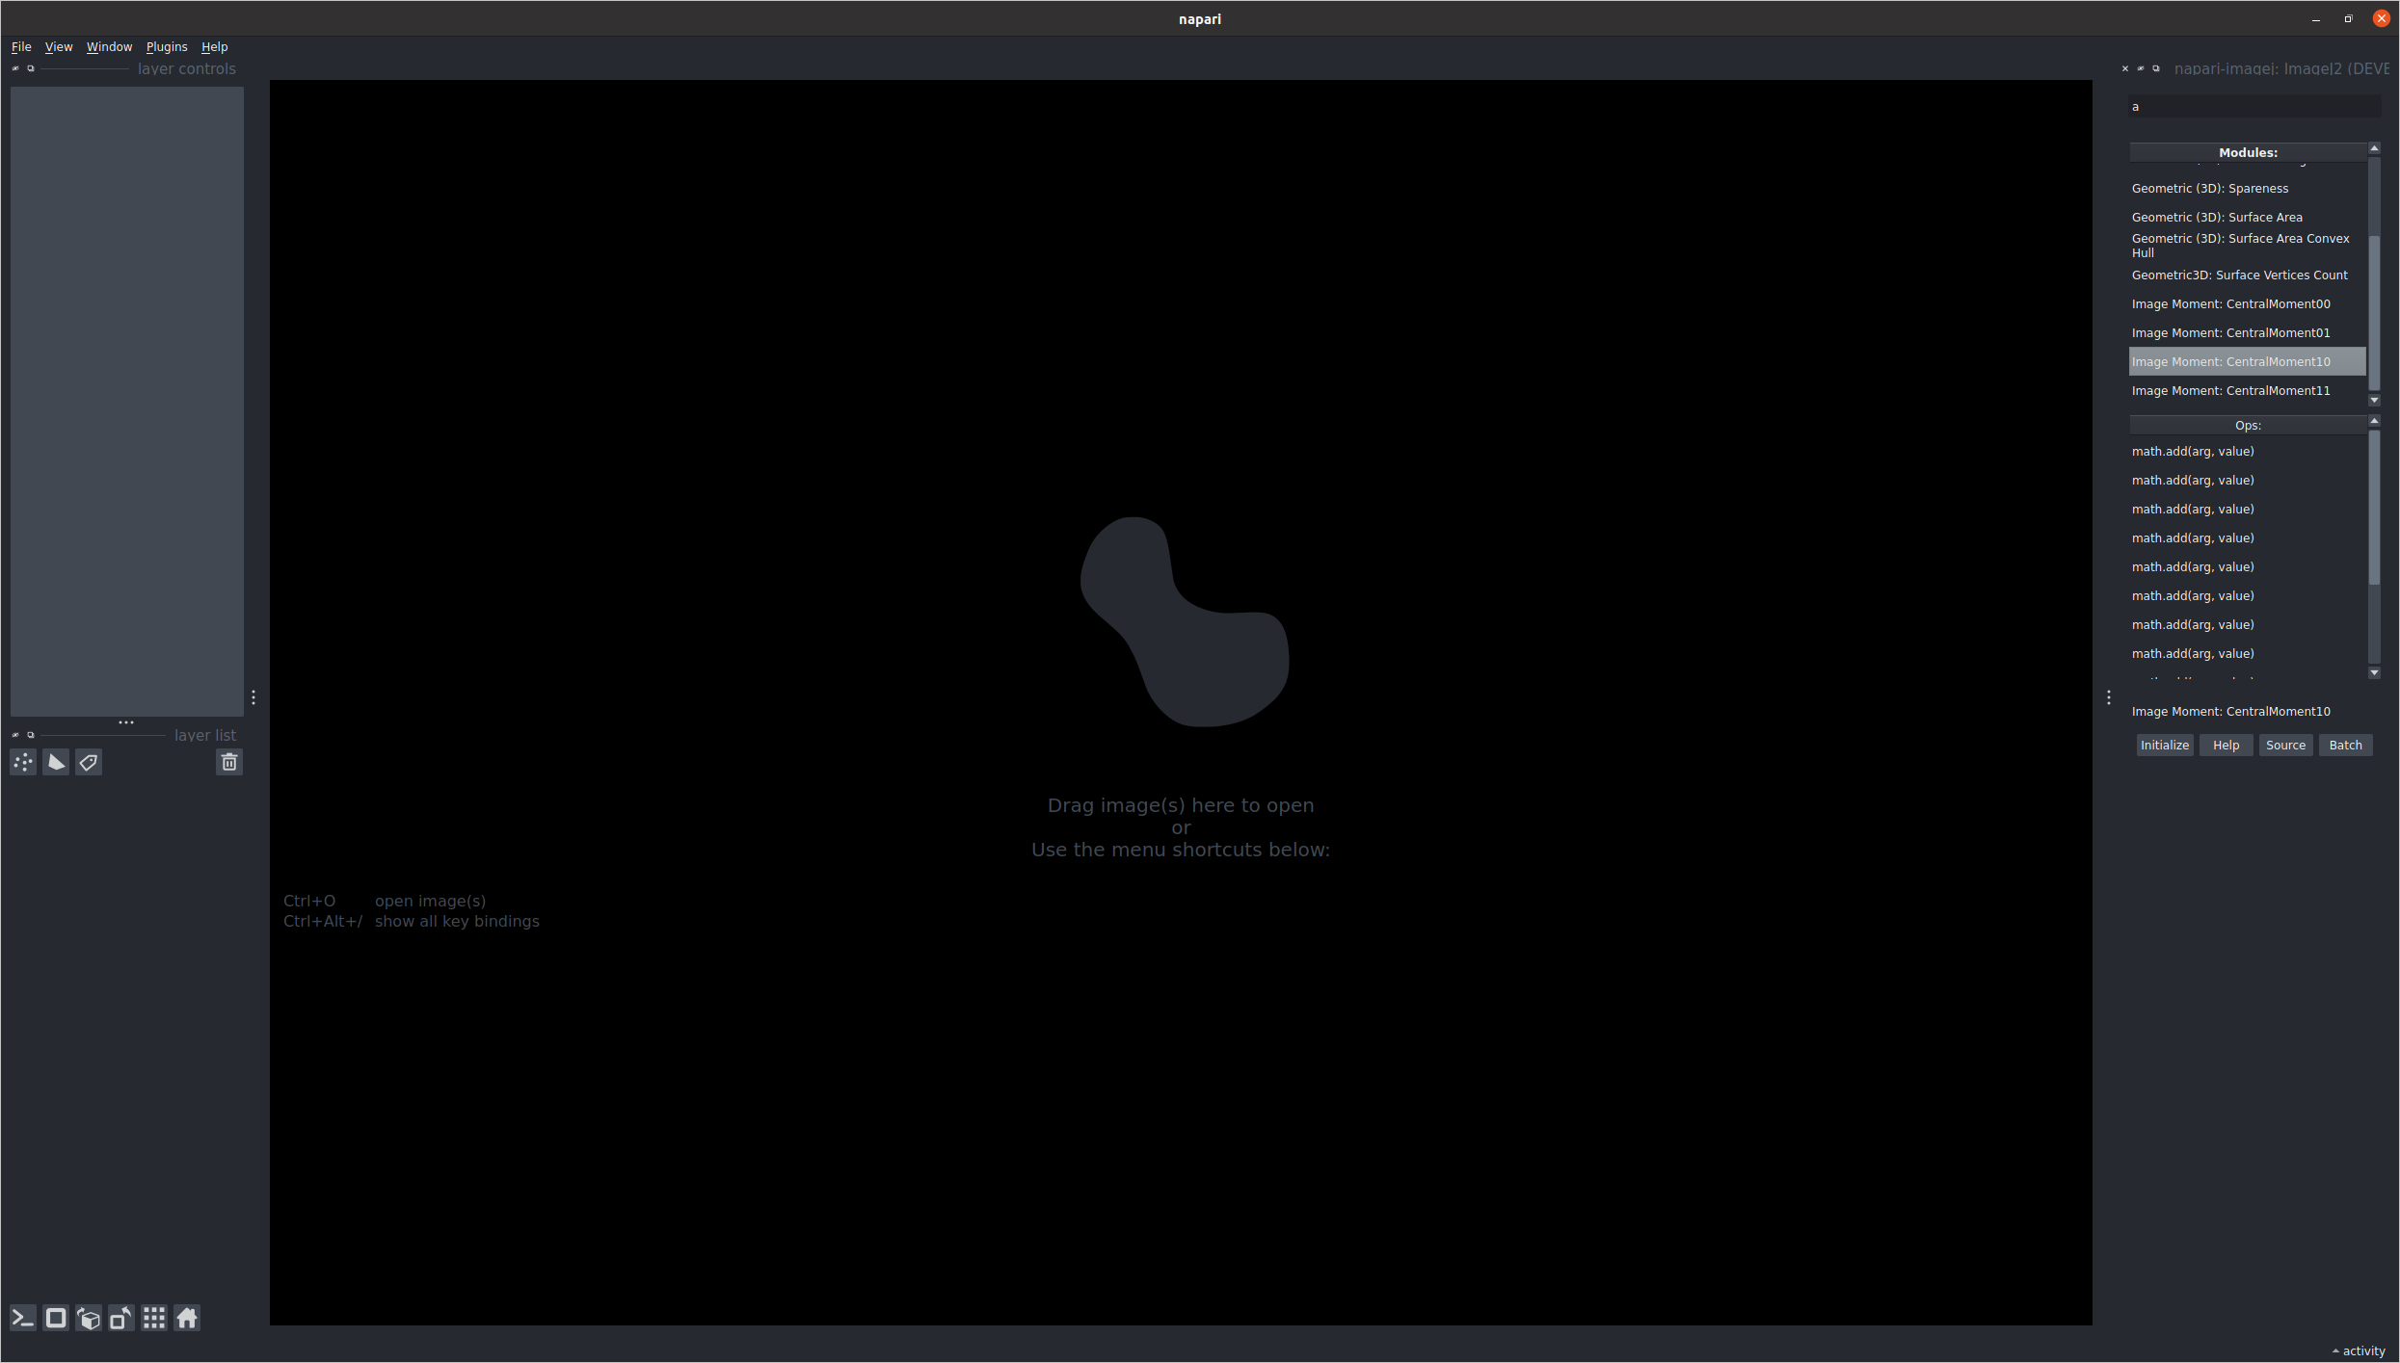Add a new labels layer
The width and height of the screenshot is (2400, 1363).
[x=88, y=762]
